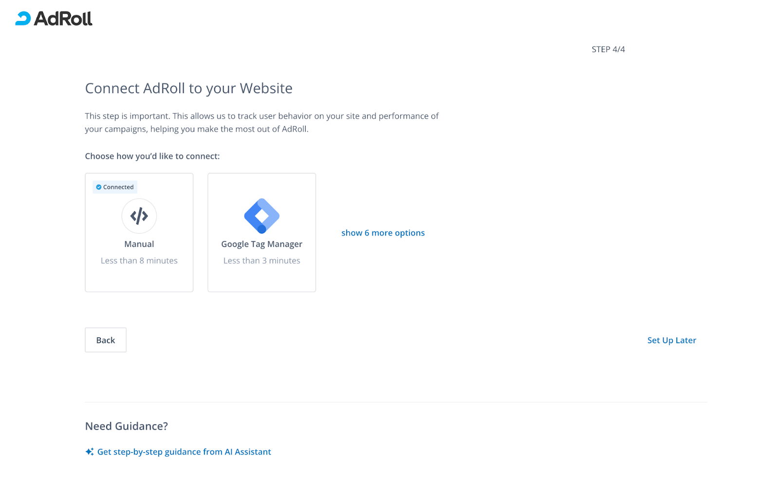Open step-by-step guidance from AI Assistant
The width and height of the screenshot is (779, 488).
[184, 452]
